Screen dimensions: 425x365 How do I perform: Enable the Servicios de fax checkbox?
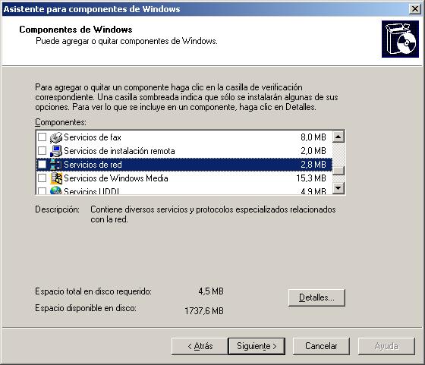pyautogui.click(x=42, y=137)
